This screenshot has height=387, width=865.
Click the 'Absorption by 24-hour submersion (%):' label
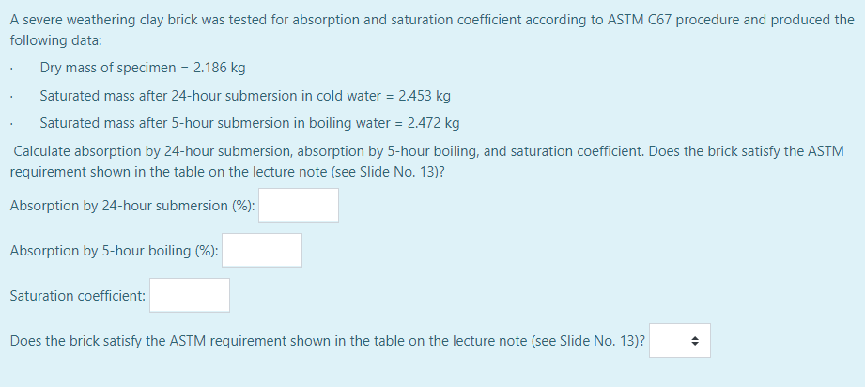[132, 206]
